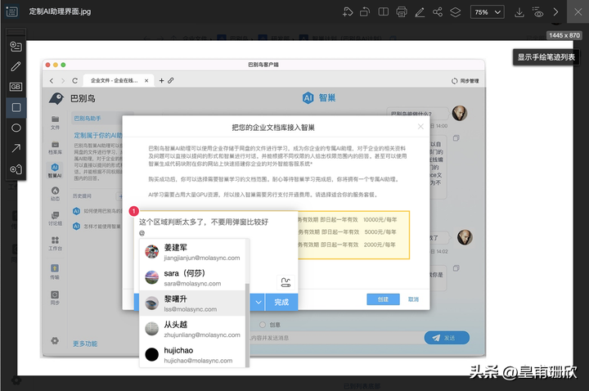Select the arrow drawing tool

pyautogui.click(x=16, y=148)
